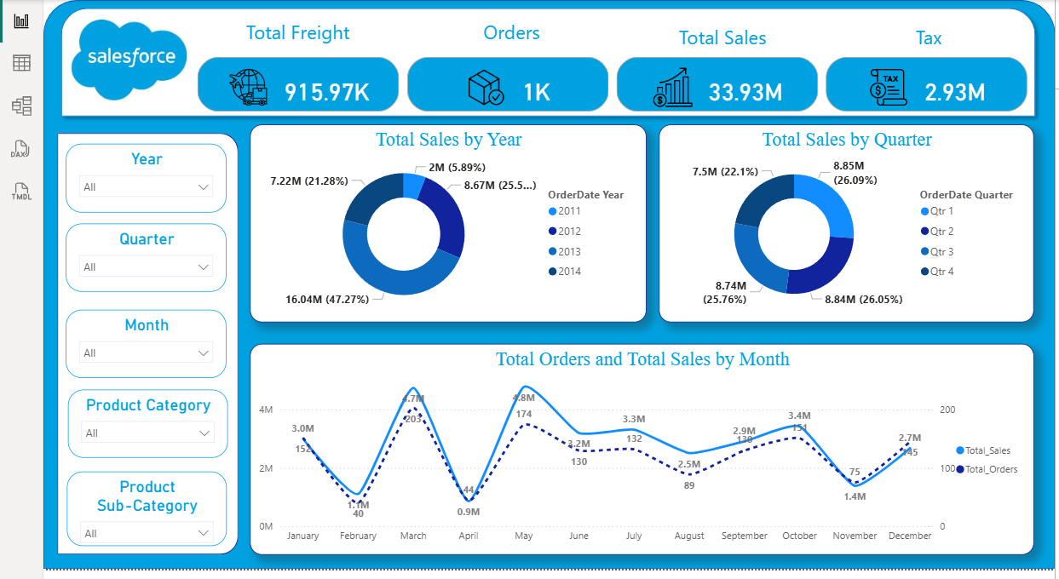The width and height of the screenshot is (1059, 579).
Task: Open the Product Category dropdown
Action: point(147,433)
